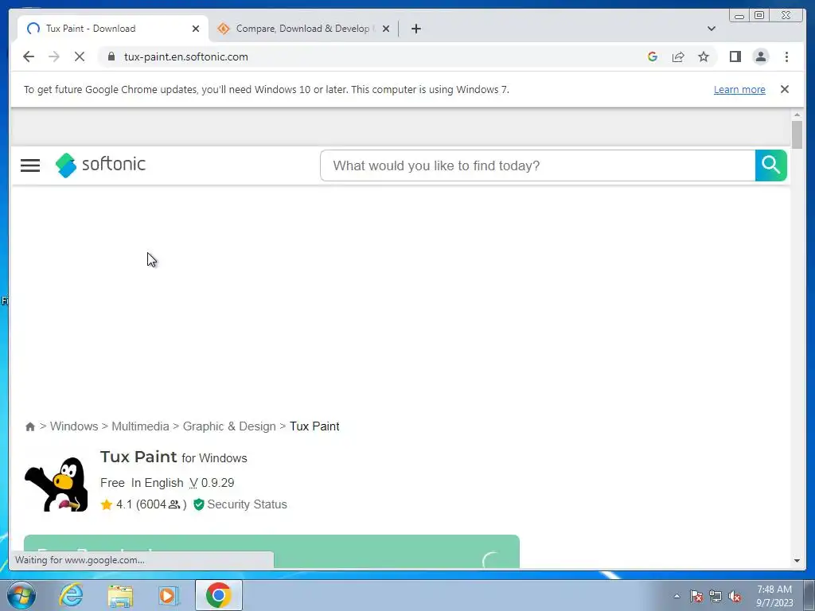The height and width of the screenshot is (611, 815).
Task: Stop loading the page
Action: [80, 56]
